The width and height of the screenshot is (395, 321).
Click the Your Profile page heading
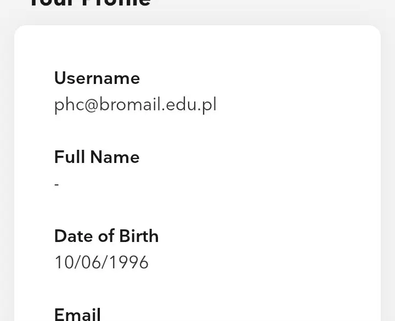click(x=90, y=3)
